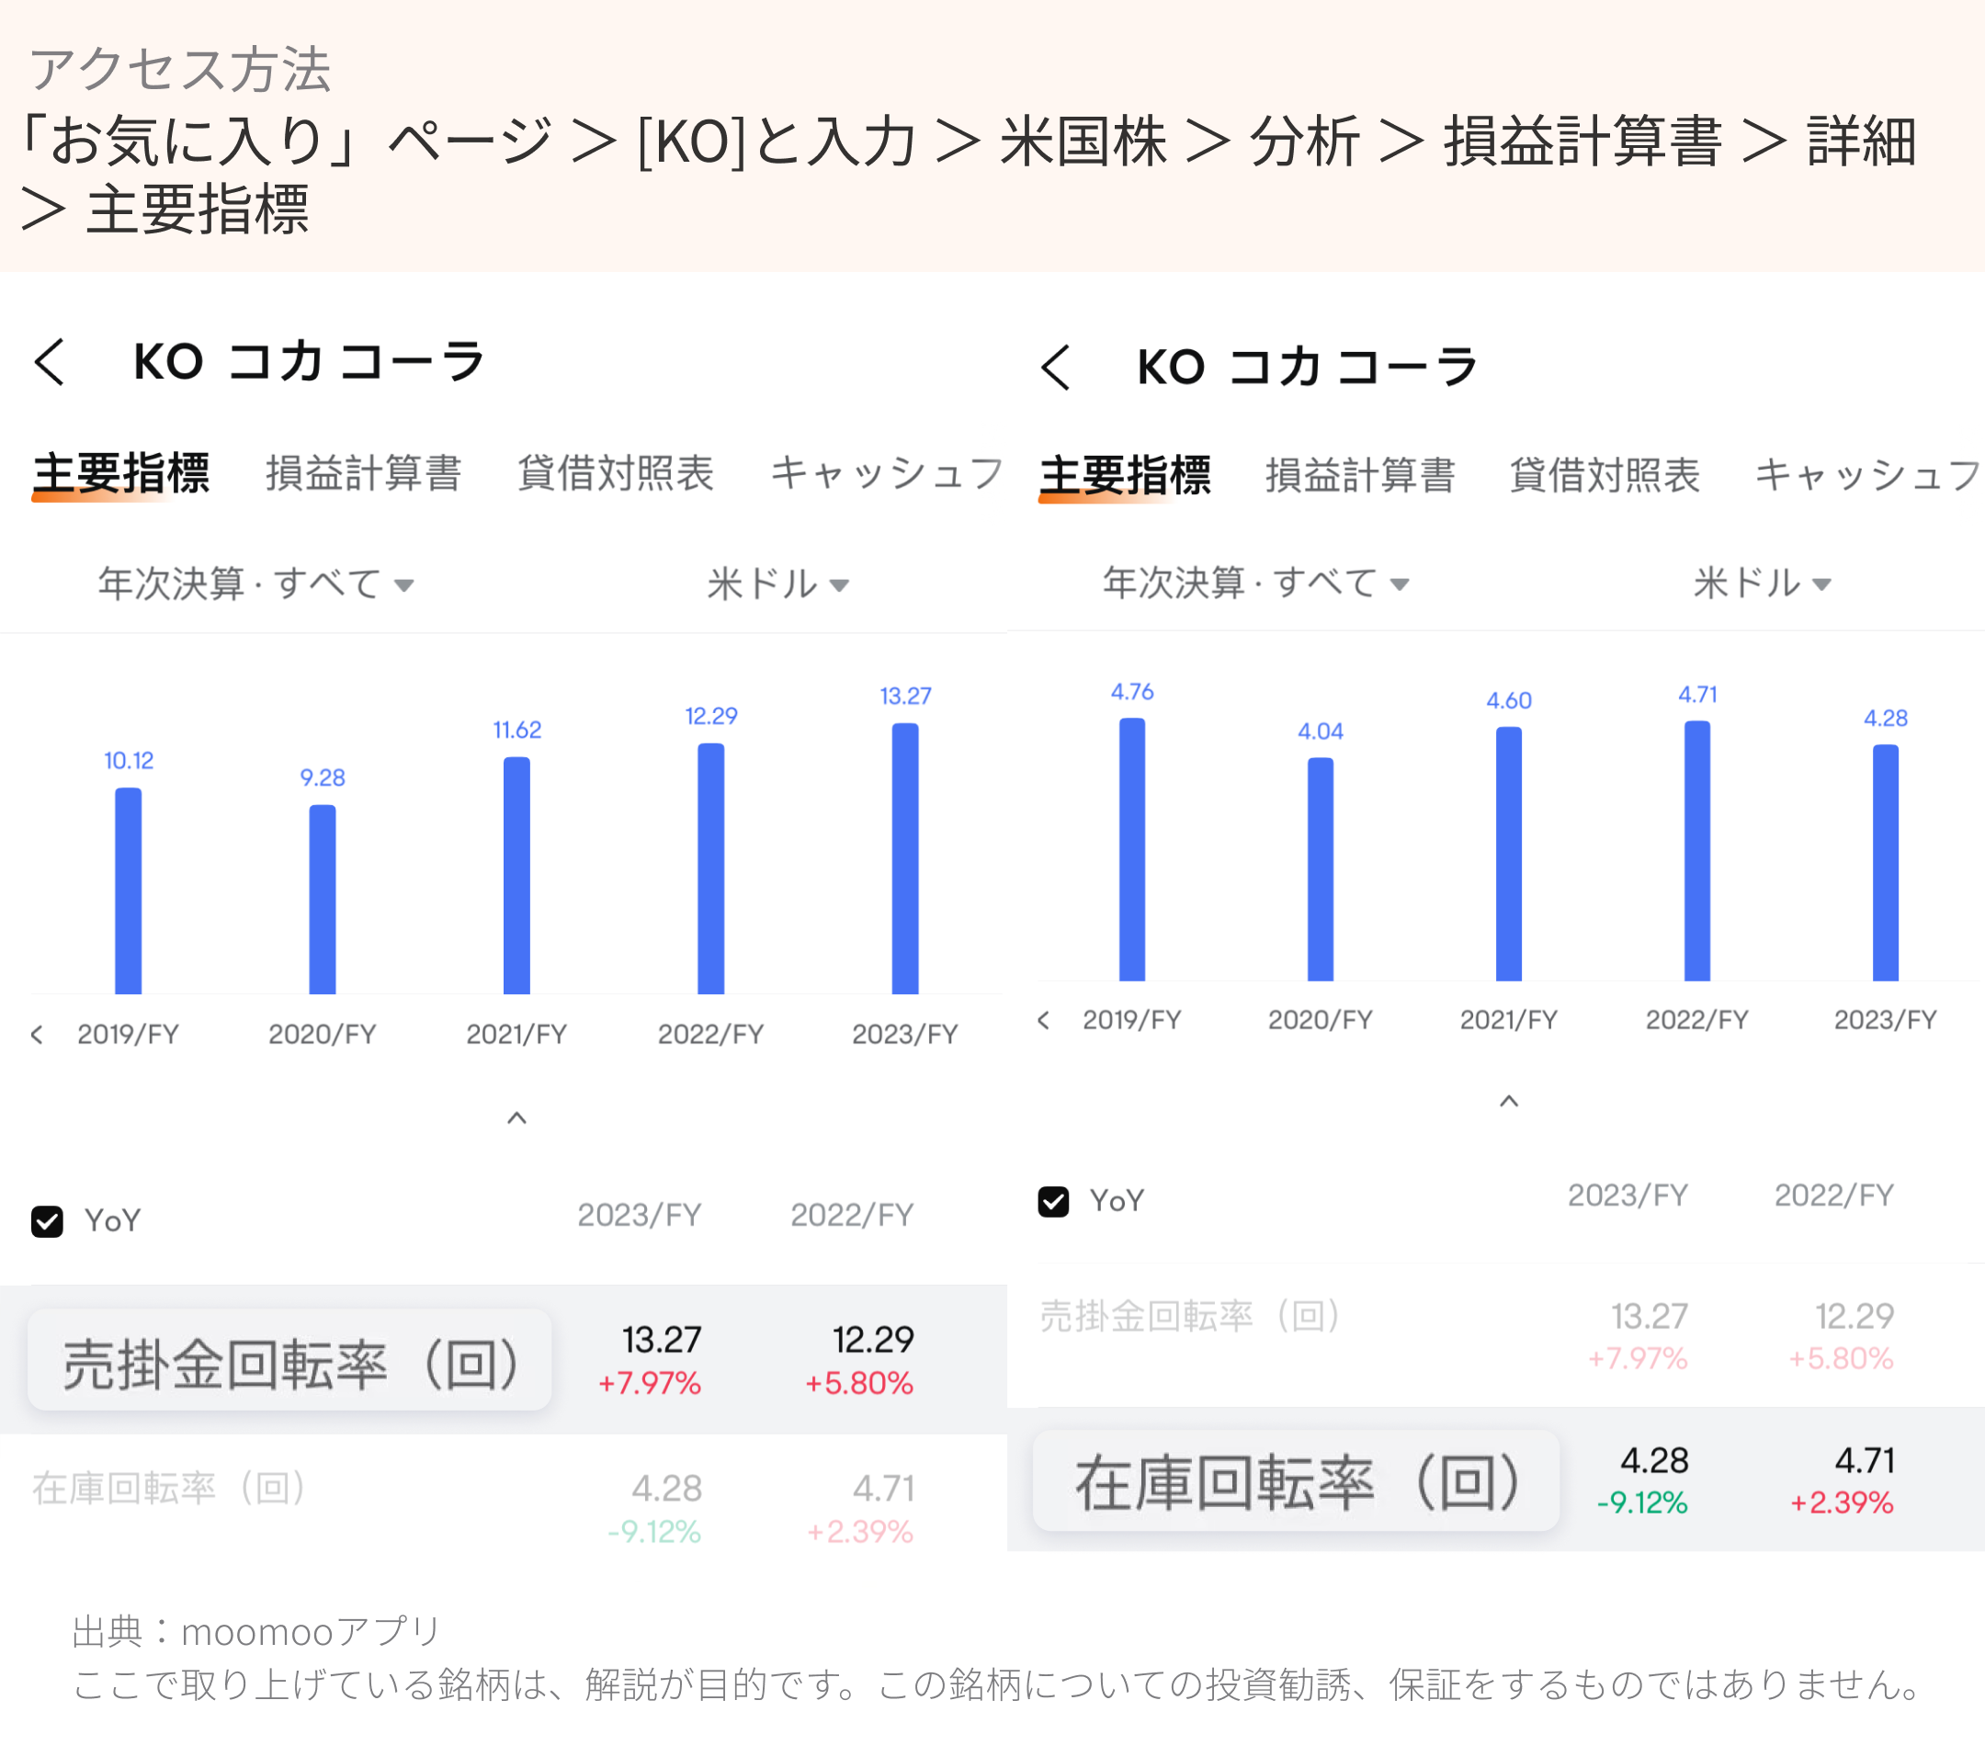Switch to 損益計算書 tab in left panel
1985x1757 pixels.
[363, 474]
